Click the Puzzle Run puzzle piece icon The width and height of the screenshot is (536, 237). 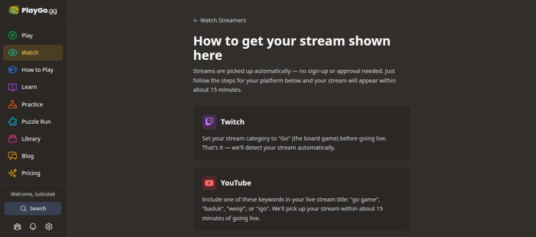[x=13, y=122]
